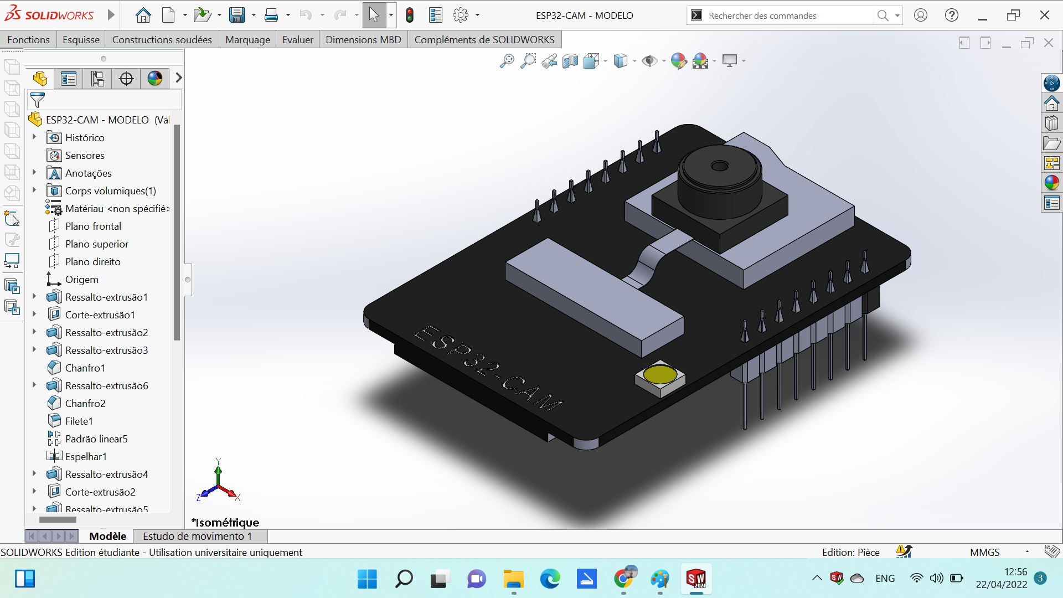Expand the Corps volumiques(1) tree node
1063x598 pixels.
click(x=34, y=190)
